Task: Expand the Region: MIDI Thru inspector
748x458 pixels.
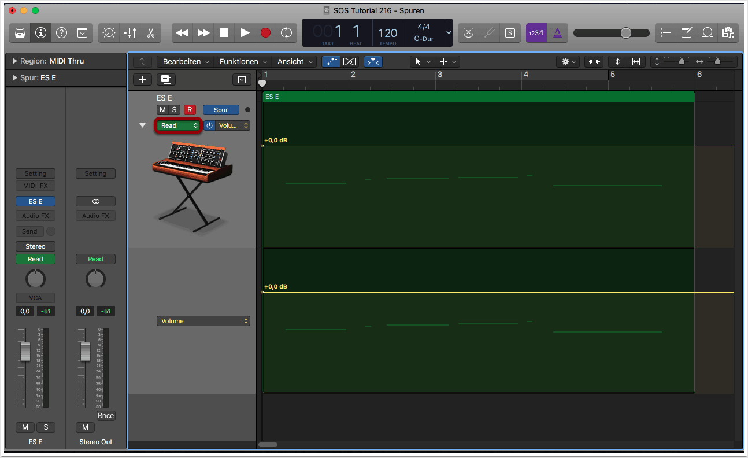Action: coord(14,61)
